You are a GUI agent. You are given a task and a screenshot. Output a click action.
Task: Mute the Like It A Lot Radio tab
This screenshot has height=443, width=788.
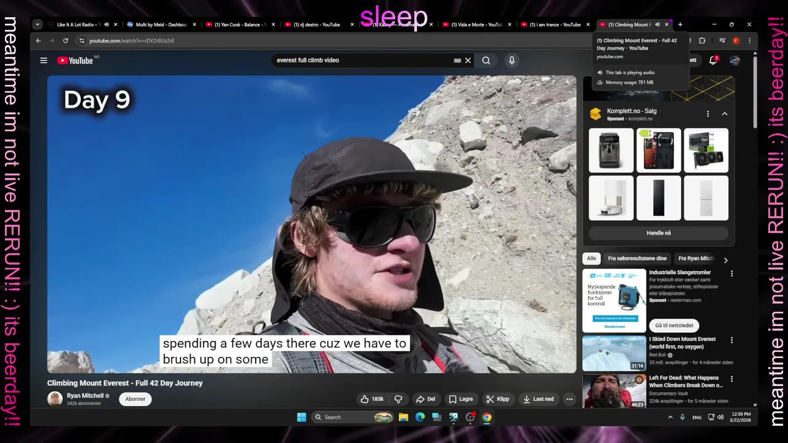(x=107, y=25)
